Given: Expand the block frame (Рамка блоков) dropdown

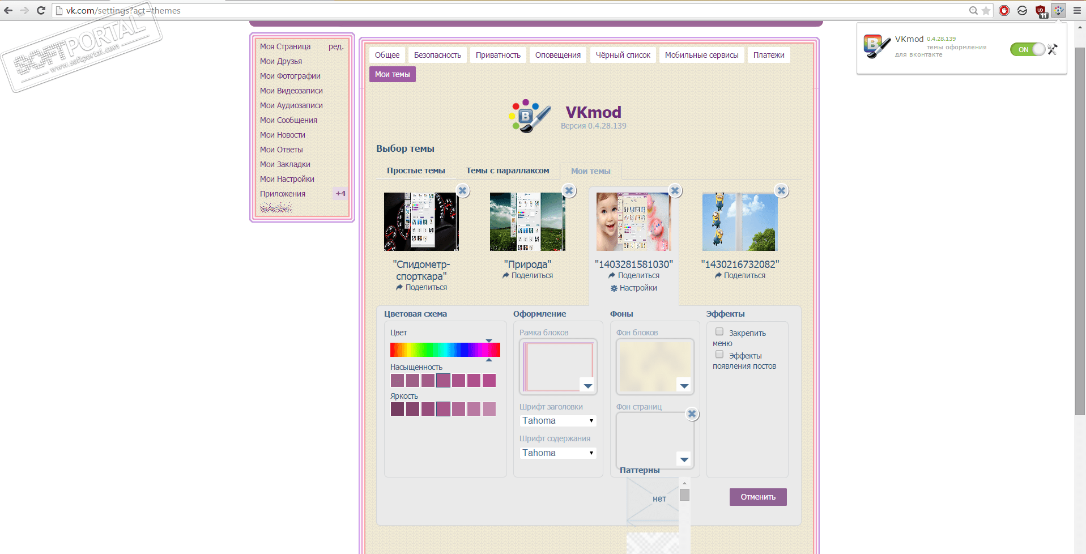Looking at the screenshot, I should pos(587,386).
